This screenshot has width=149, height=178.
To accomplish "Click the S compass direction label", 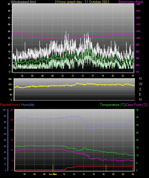I will pos(140,89).
